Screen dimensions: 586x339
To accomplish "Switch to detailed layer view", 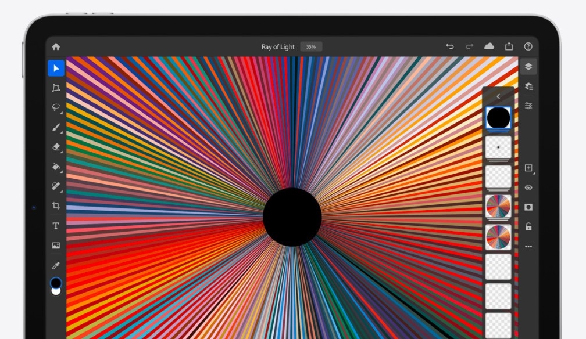I will click(x=528, y=86).
